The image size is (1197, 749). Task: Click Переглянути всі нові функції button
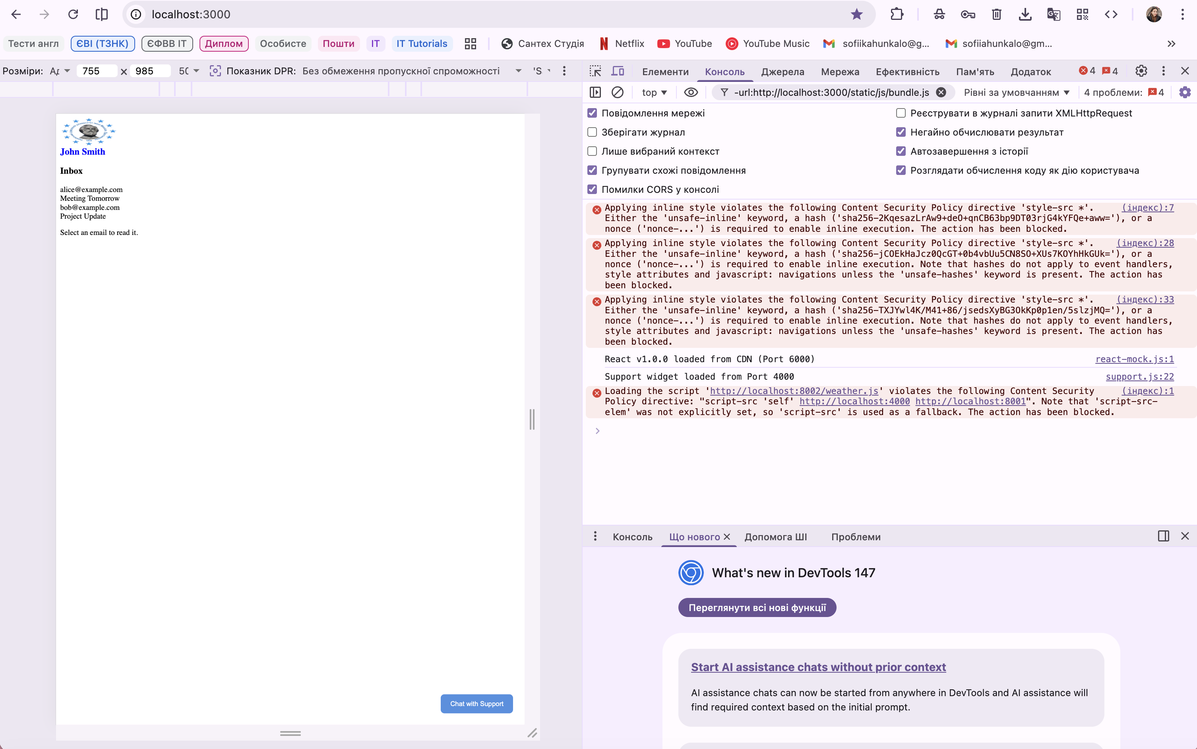click(757, 607)
